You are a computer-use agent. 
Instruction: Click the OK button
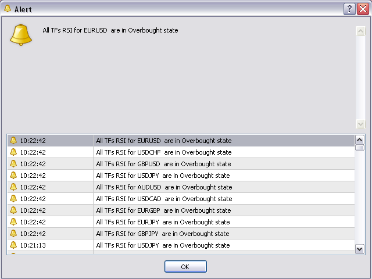(x=185, y=266)
